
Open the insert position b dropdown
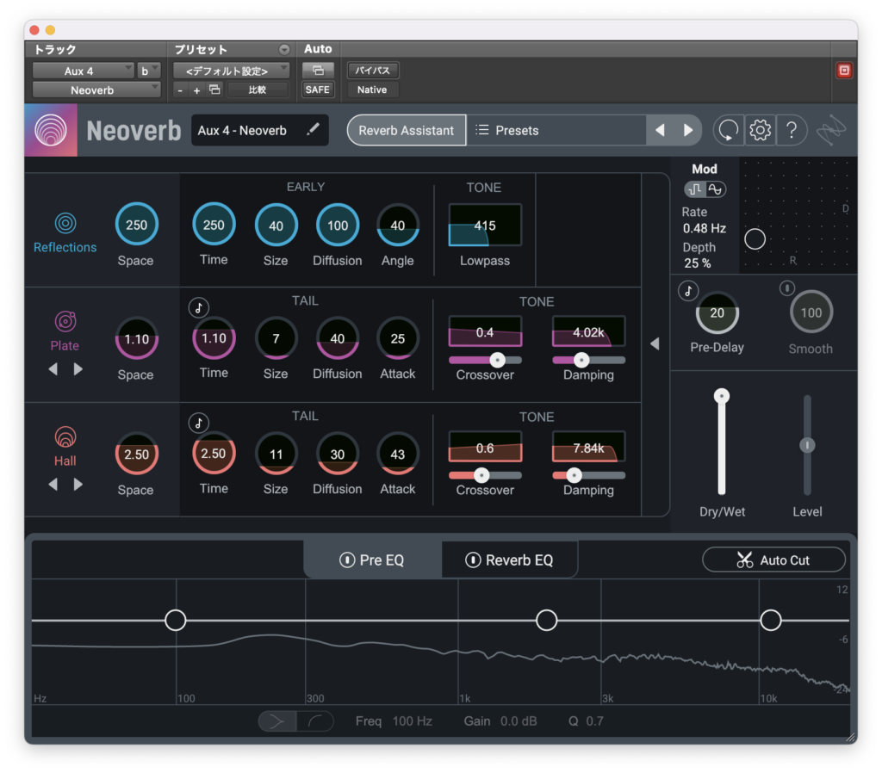click(x=149, y=71)
